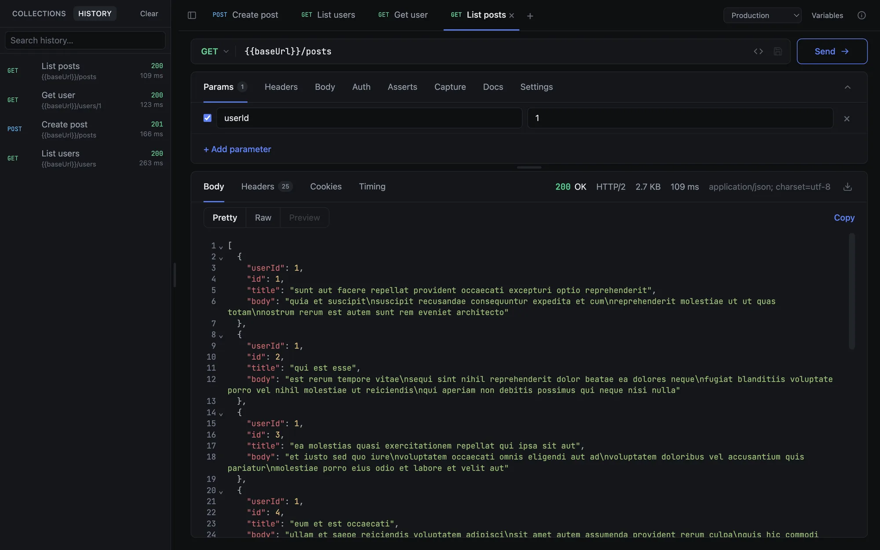Close the List posts tab
This screenshot has width=880, height=550.
(512, 15)
